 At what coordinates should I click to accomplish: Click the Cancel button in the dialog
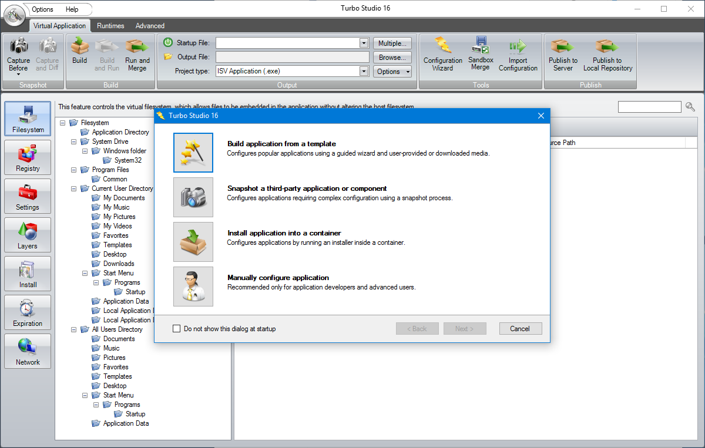521,328
